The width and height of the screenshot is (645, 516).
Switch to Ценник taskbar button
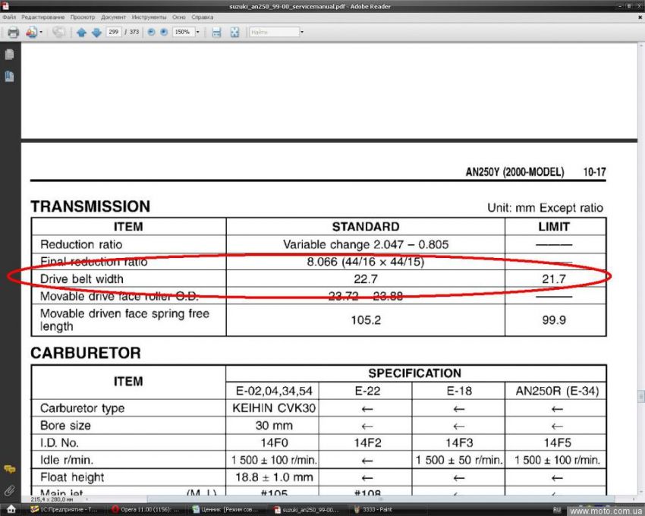pyautogui.click(x=225, y=509)
